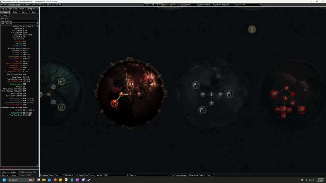This screenshot has width=326, height=183.
Task: Click the 123 / 123 points counter
Action: coord(153,5)
